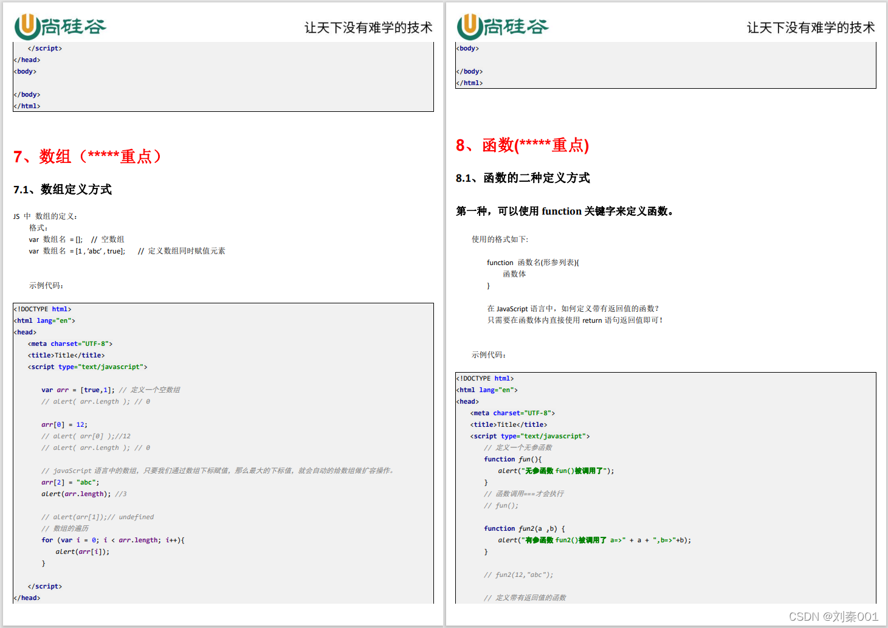
Task: Click text 使用的格式如下:
Action: point(500,240)
